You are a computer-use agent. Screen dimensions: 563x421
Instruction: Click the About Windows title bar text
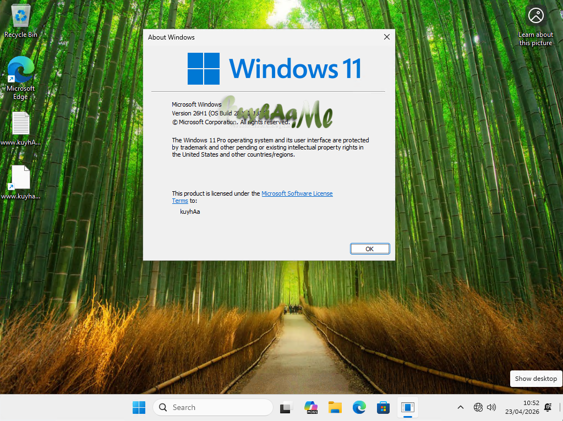(x=171, y=37)
